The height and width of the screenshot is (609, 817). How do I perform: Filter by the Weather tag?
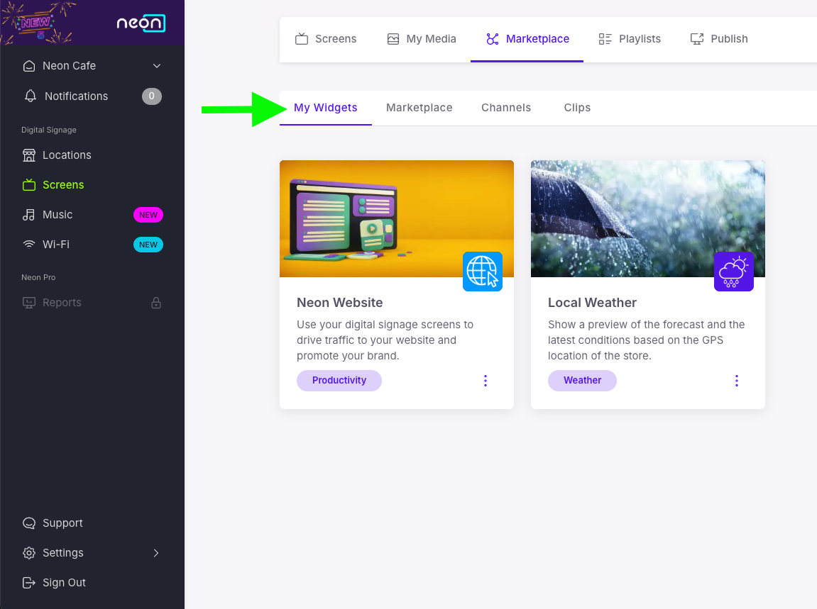point(582,381)
